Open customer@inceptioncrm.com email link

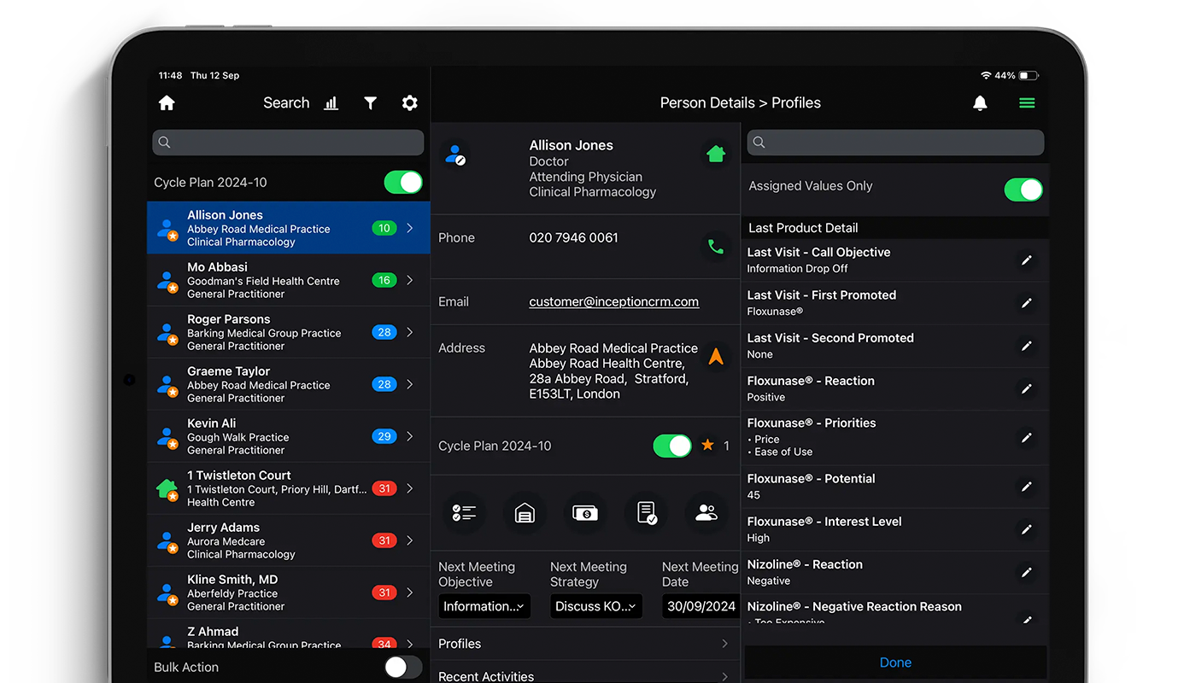click(x=614, y=301)
